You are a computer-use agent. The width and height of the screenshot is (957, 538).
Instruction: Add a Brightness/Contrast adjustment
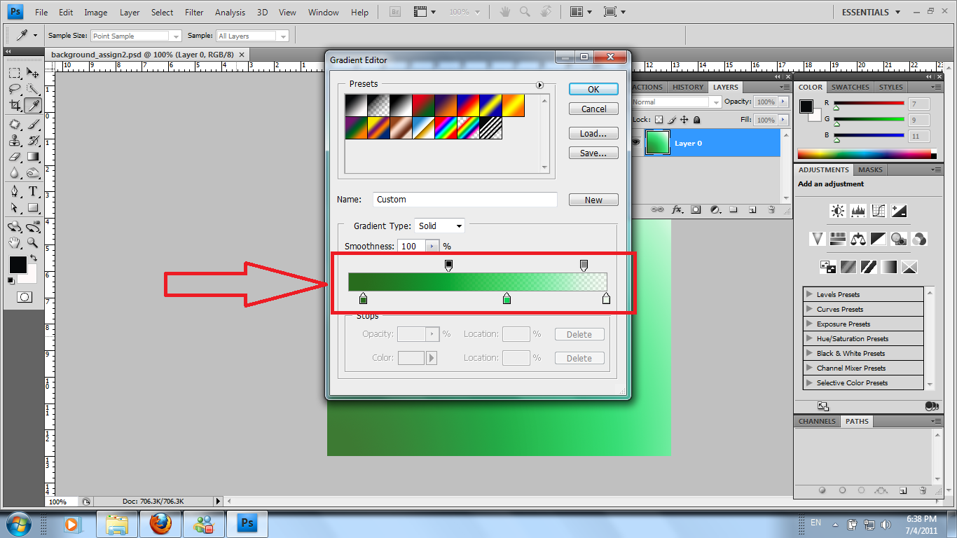point(838,211)
